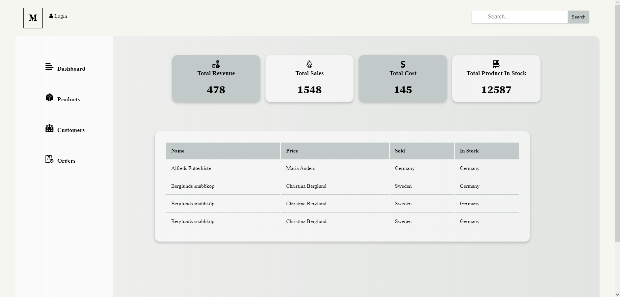
Task: Select the Total Cost value 145
Action: (403, 90)
